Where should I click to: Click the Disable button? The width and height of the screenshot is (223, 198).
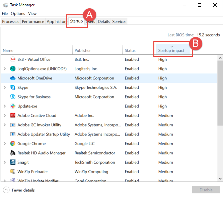(206, 190)
